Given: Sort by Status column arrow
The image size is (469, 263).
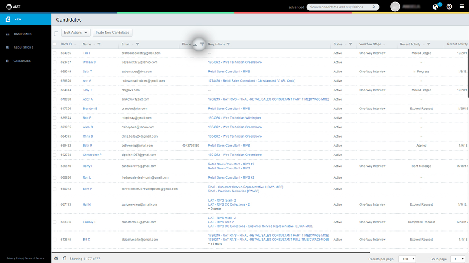Looking at the screenshot, I should pyautogui.click(x=346, y=44).
